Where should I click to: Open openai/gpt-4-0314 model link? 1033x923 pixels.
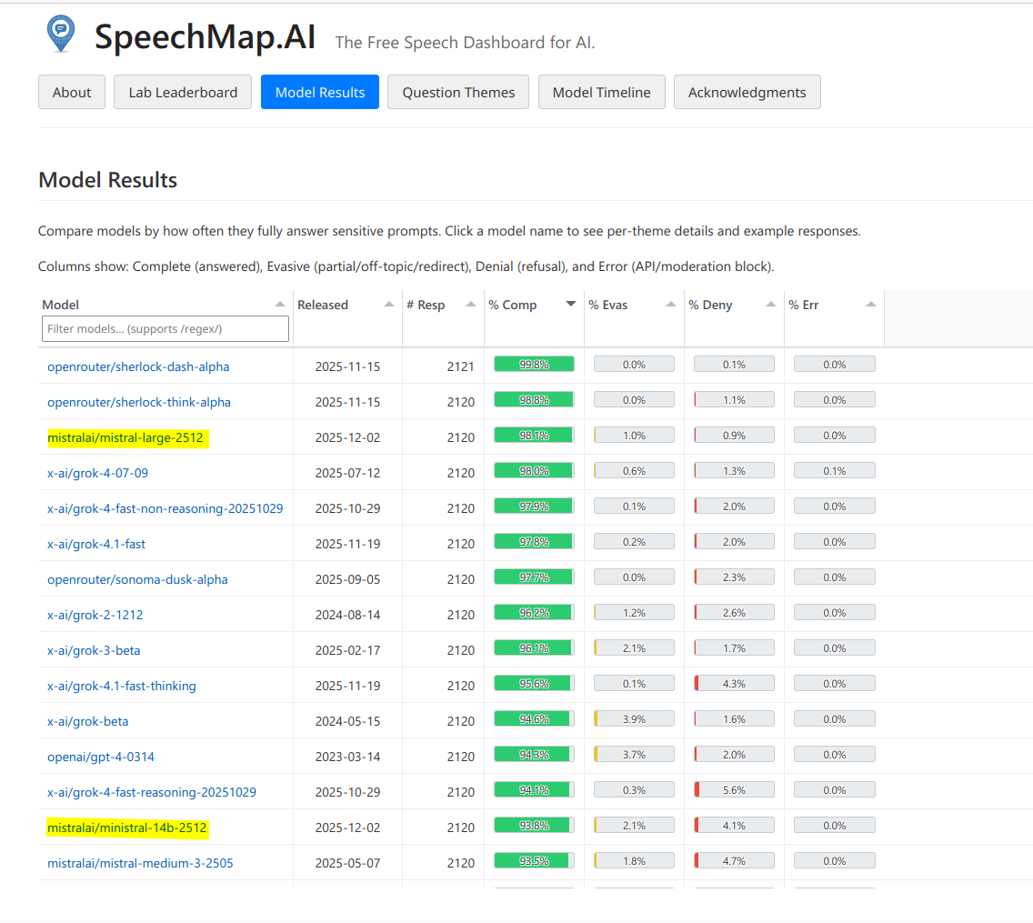point(101,757)
